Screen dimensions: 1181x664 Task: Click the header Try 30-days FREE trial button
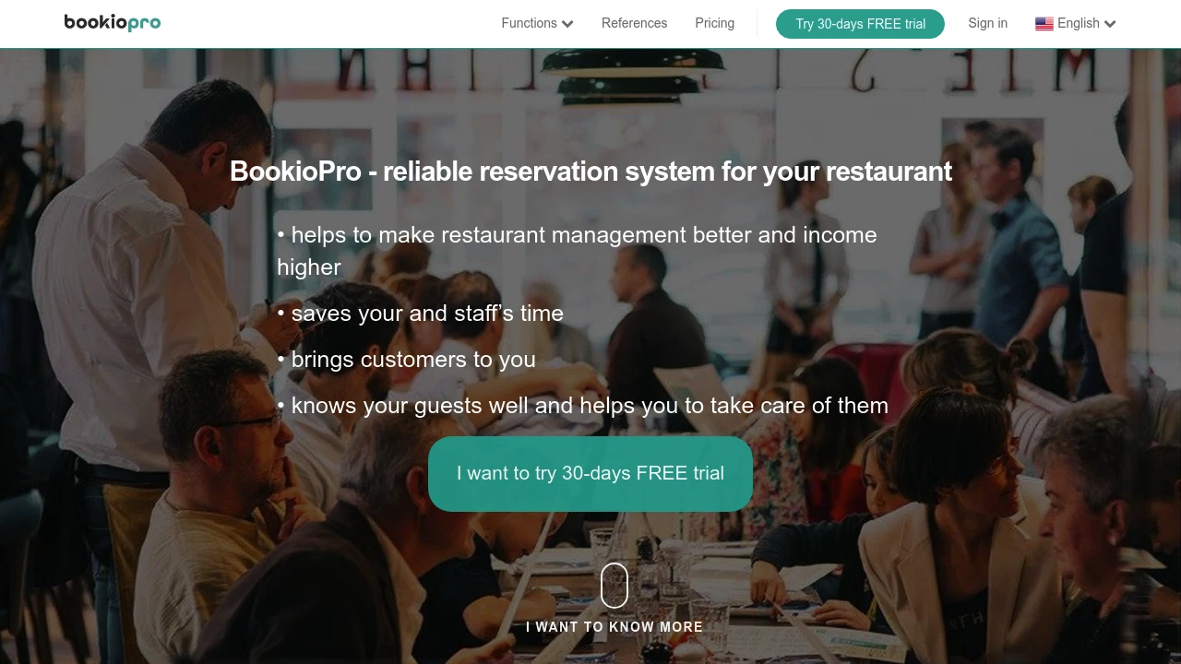(860, 24)
